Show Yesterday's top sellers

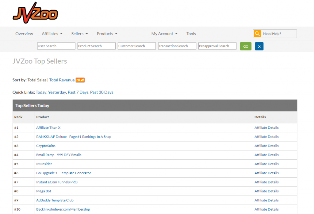click(x=57, y=92)
